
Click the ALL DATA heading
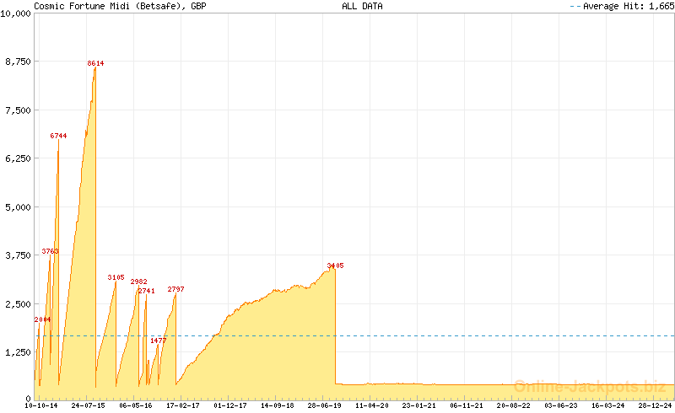(362, 6)
